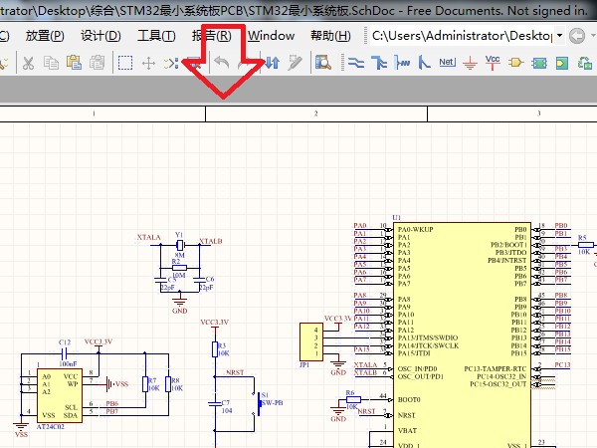Screen dimensions: 597x448
Task: Click the PC13 label on chip right side
Action: point(562,365)
